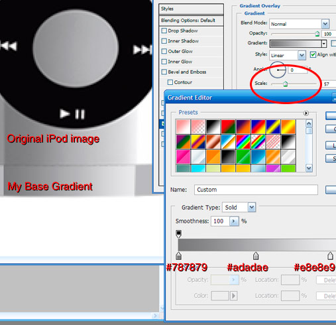Toggle the Align with layer checkbox

[313, 54]
